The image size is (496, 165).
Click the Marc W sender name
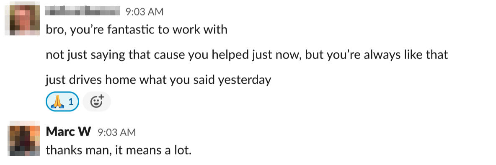point(68,132)
